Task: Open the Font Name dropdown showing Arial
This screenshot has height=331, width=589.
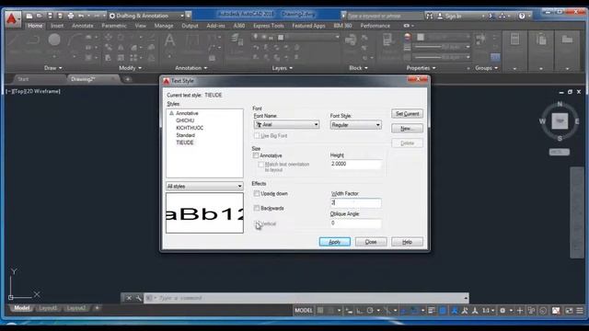Action: [x=286, y=125]
